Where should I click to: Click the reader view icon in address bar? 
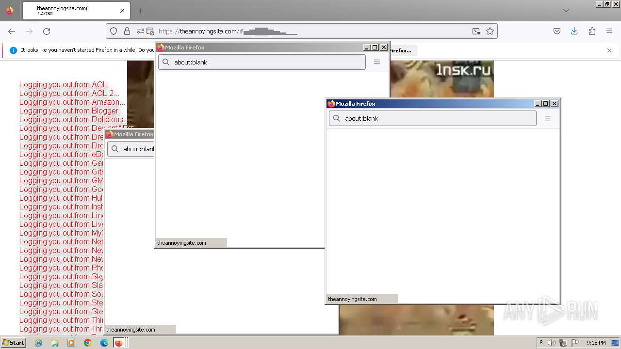pyautogui.click(x=150, y=31)
